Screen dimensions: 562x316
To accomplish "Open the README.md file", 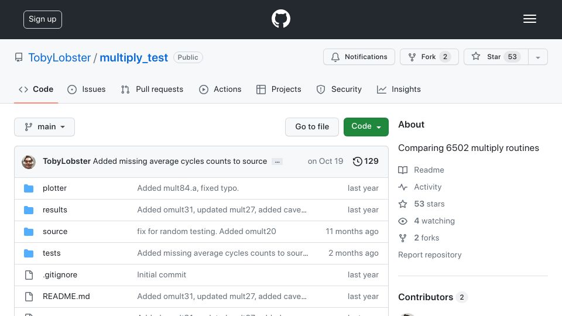I will [66, 296].
